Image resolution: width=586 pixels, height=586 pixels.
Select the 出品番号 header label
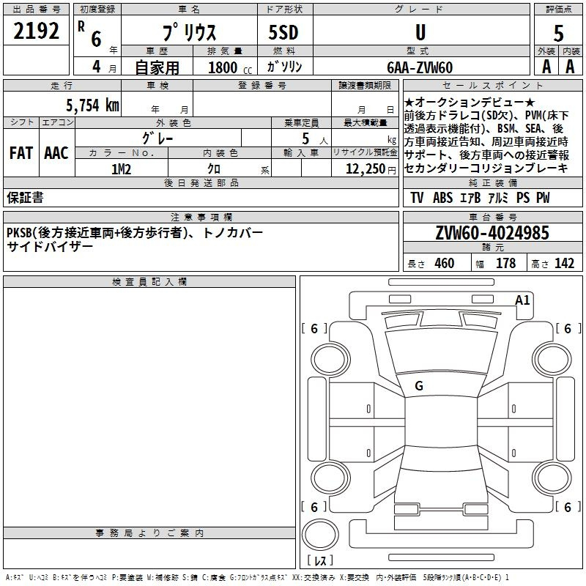tap(36, 10)
